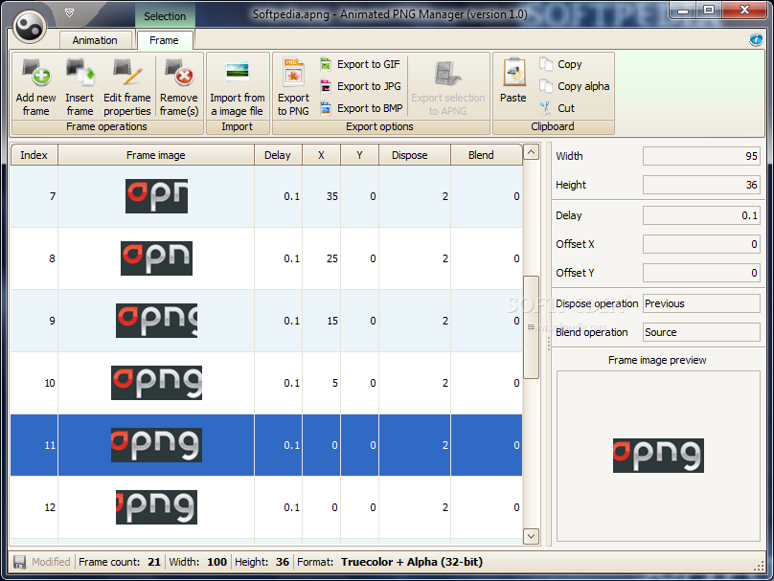Click Dispose operation field showing Previous
This screenshot has height=581, width=774.
tap(701, 303)
